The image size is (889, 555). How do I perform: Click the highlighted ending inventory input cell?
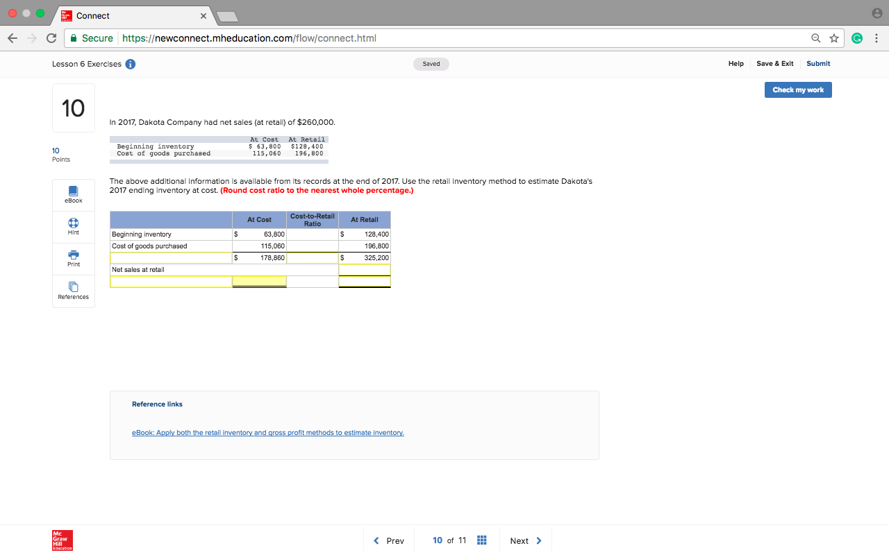(259, 281)
